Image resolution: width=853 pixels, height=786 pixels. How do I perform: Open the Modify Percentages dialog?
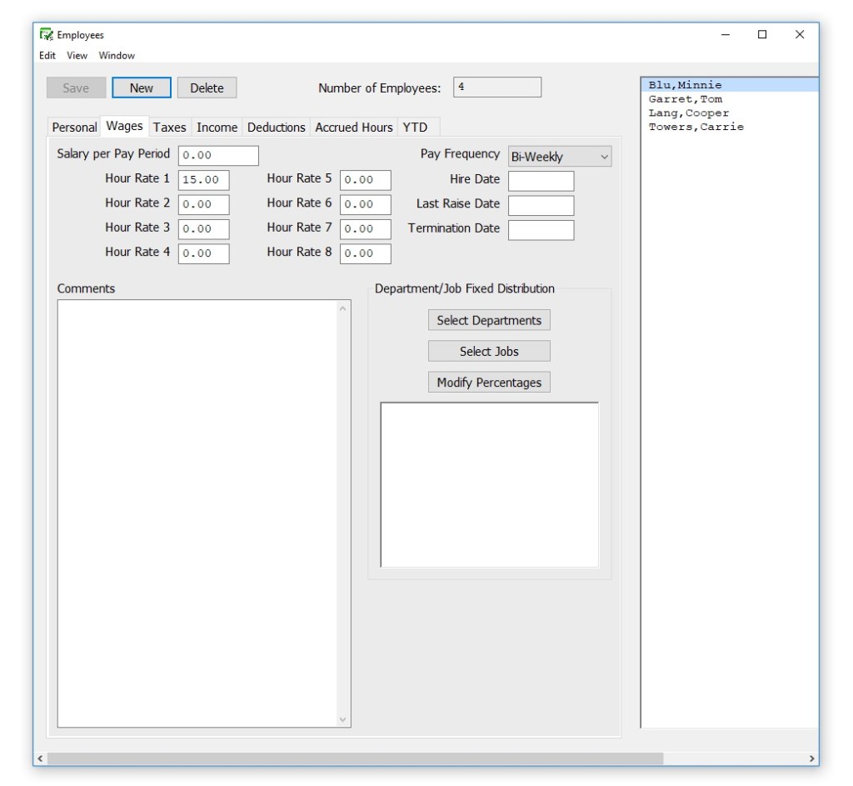pos(488,381)
